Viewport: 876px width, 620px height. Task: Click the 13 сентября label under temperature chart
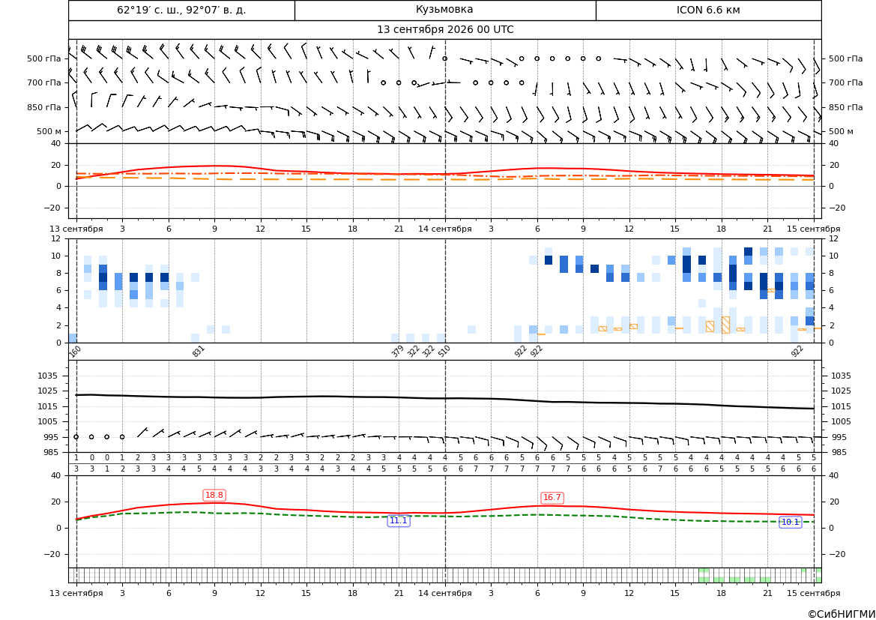click(76, 229)
